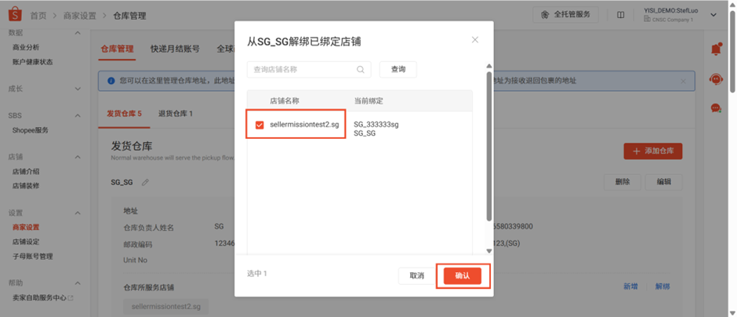Click the SG_333333sg binding text

tap(376, 125)
